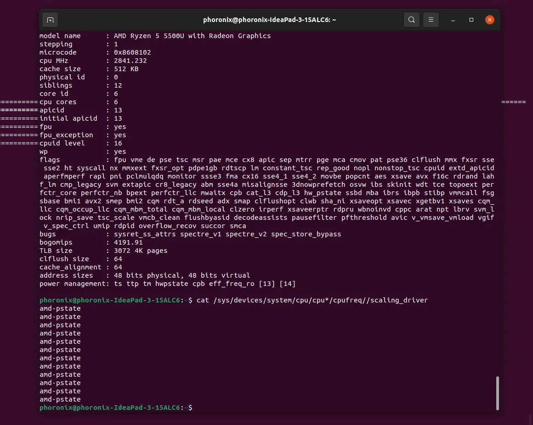This screenshot has width=533, height=425.
Task: Close the terminal window
Action: click(x=489, y=20)
